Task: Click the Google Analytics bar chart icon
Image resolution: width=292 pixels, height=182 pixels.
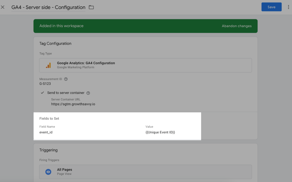Action: pyautogui.click(x=48, y=65)
